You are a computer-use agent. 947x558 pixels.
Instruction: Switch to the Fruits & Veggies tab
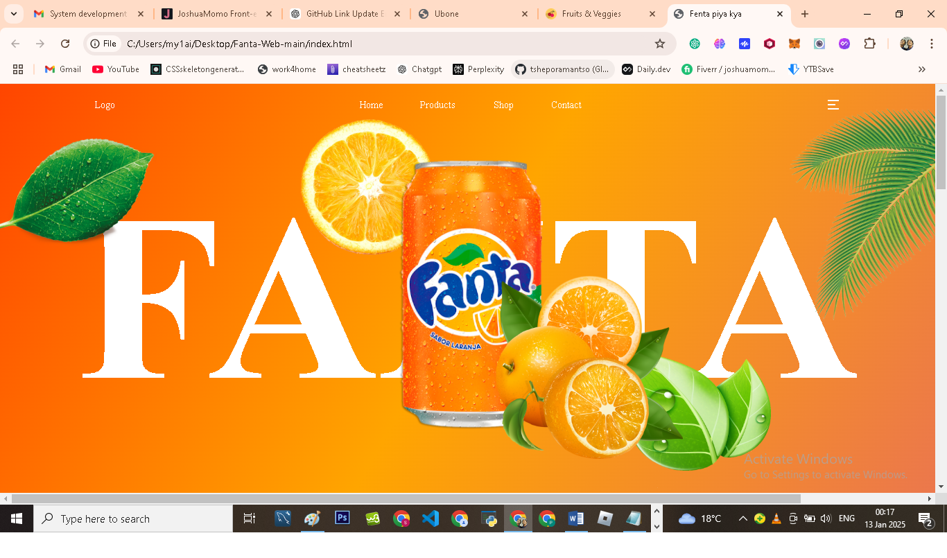(602, 14)
